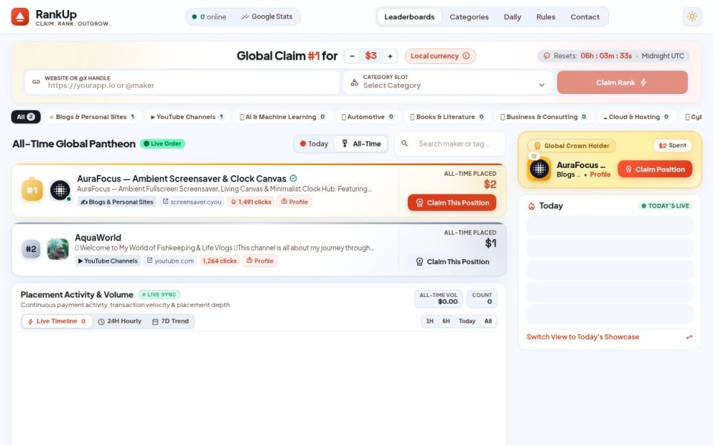This screenshot has height=445, width=713.
Task: Click the #1 gold rank badge
Action: 32,190
